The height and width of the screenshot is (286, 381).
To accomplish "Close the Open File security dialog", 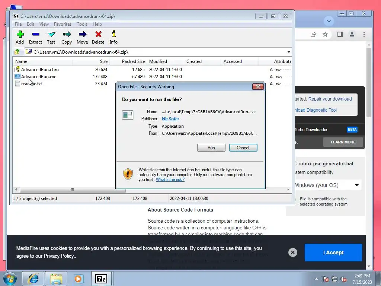I will (x=258, y=86).
